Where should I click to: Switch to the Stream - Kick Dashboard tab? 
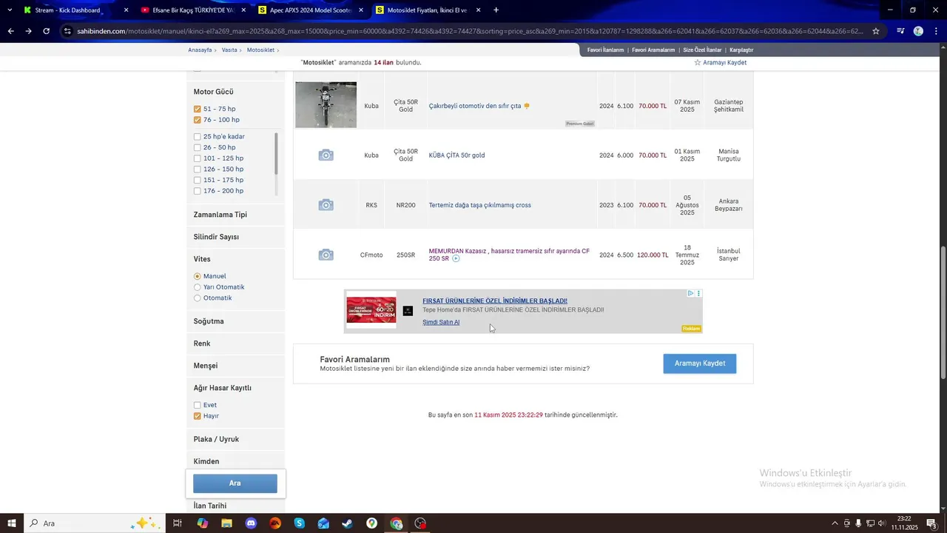click(x=68, y=10)
